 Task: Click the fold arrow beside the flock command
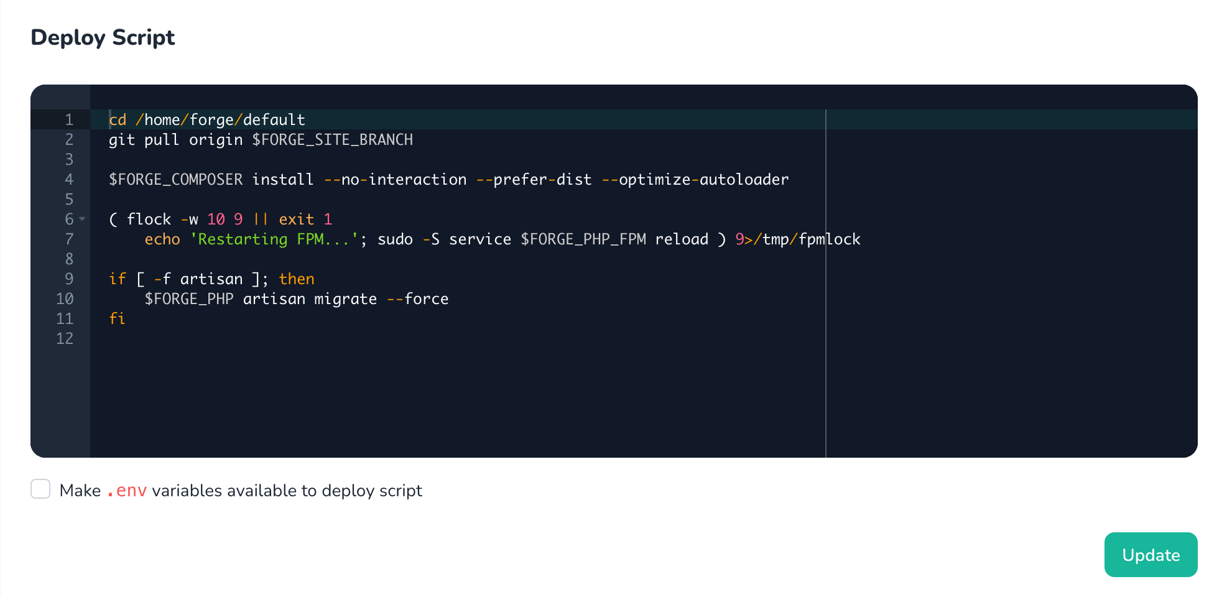click(x=81, y=219)
